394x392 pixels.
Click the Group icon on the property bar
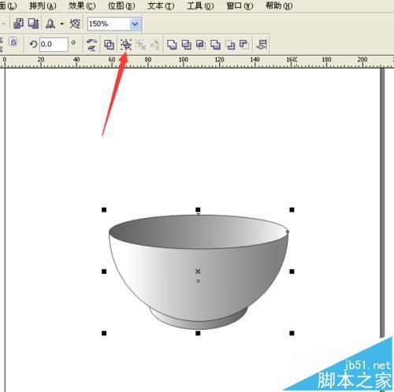pos(126,45)
